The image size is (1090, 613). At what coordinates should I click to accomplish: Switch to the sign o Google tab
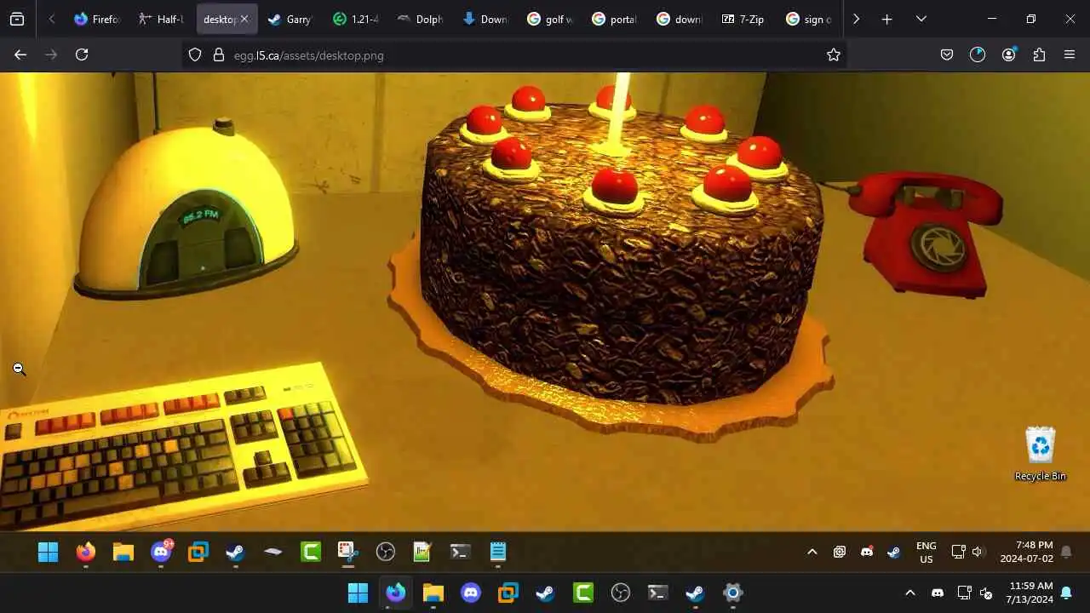[808, 19]
